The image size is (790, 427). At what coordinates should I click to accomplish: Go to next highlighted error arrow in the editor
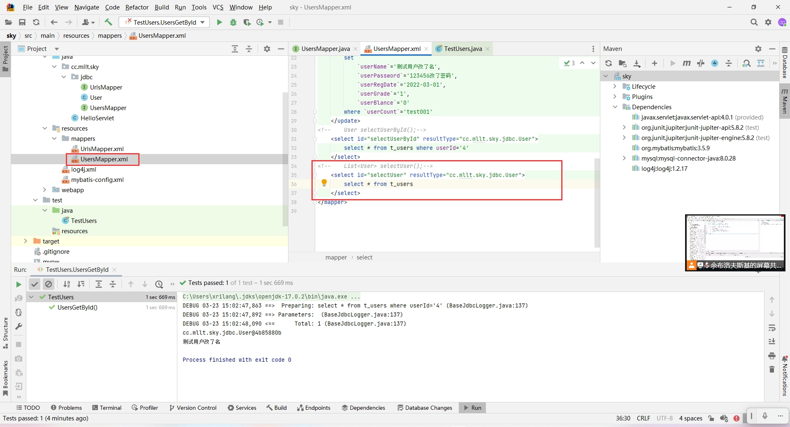(593, 63)
